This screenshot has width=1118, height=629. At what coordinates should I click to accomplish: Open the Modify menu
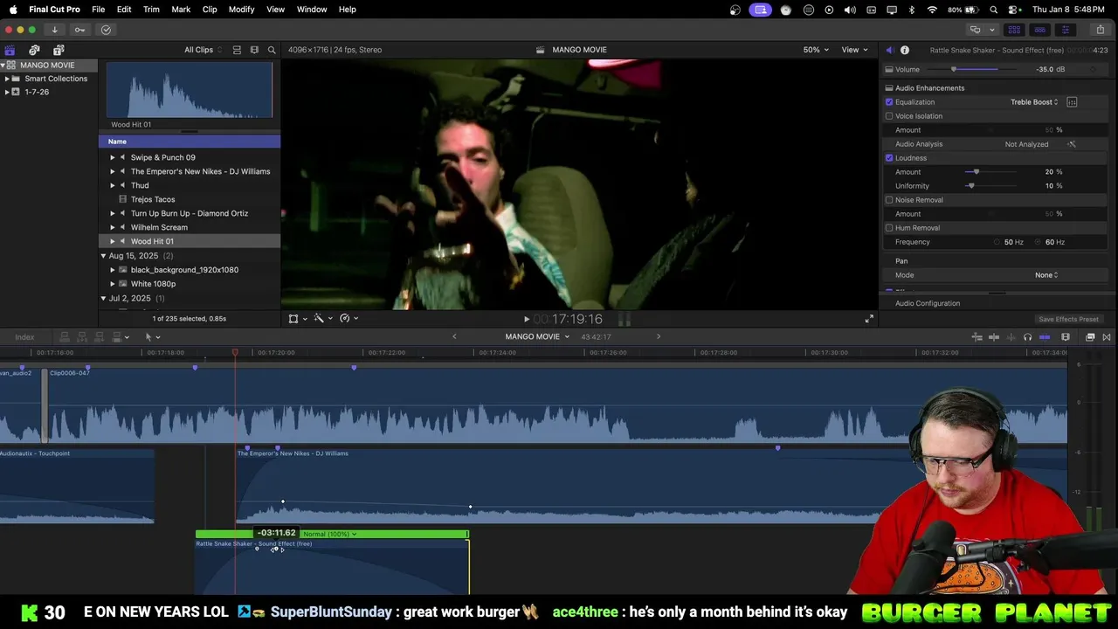[x=241, y=10]
